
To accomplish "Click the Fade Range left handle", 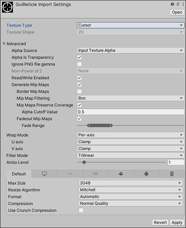I will (88, 125).
